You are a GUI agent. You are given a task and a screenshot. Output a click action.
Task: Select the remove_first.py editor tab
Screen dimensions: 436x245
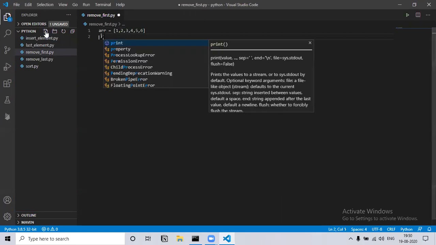101,15
